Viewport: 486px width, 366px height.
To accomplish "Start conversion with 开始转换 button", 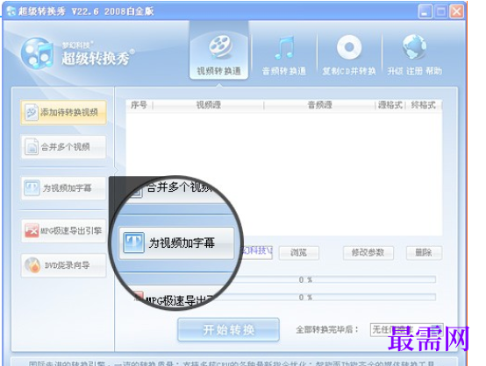I will pyautogui.click(x=228, y=330).
